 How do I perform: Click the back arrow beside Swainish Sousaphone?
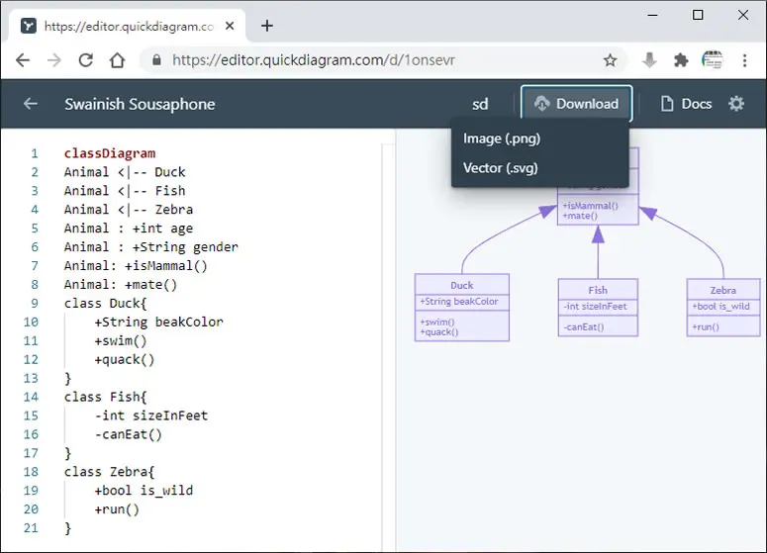[x=31, y=104]
